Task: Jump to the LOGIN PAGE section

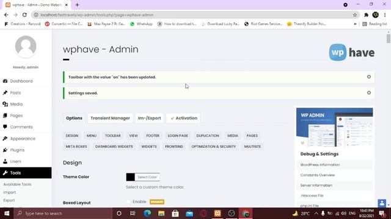Action: [178, 136]
